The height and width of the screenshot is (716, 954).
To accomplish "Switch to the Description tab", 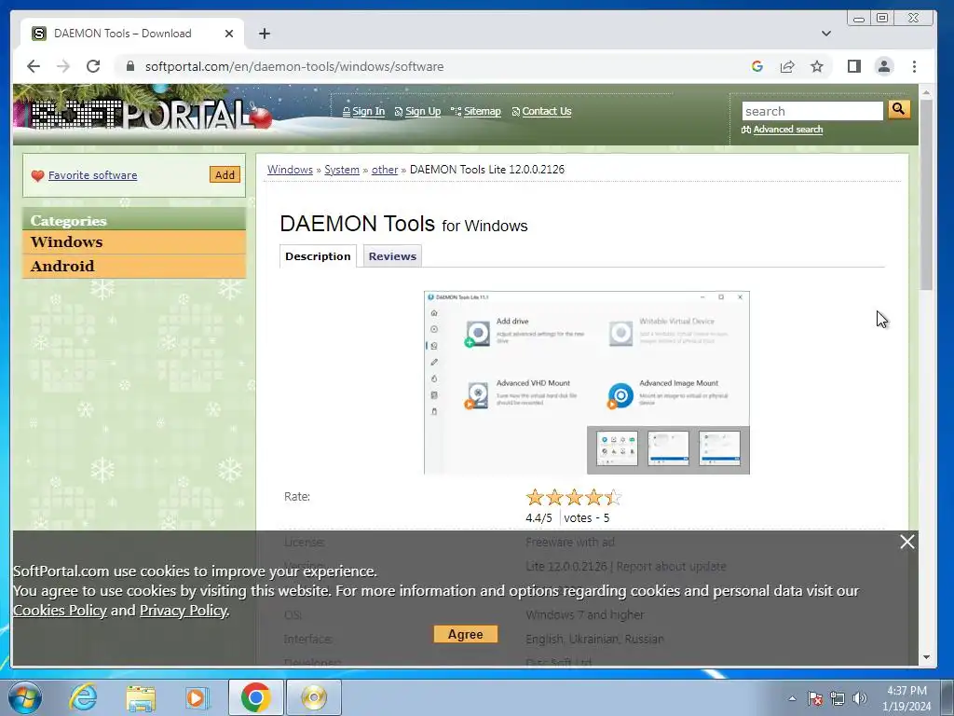I will (x=318, y=256).
